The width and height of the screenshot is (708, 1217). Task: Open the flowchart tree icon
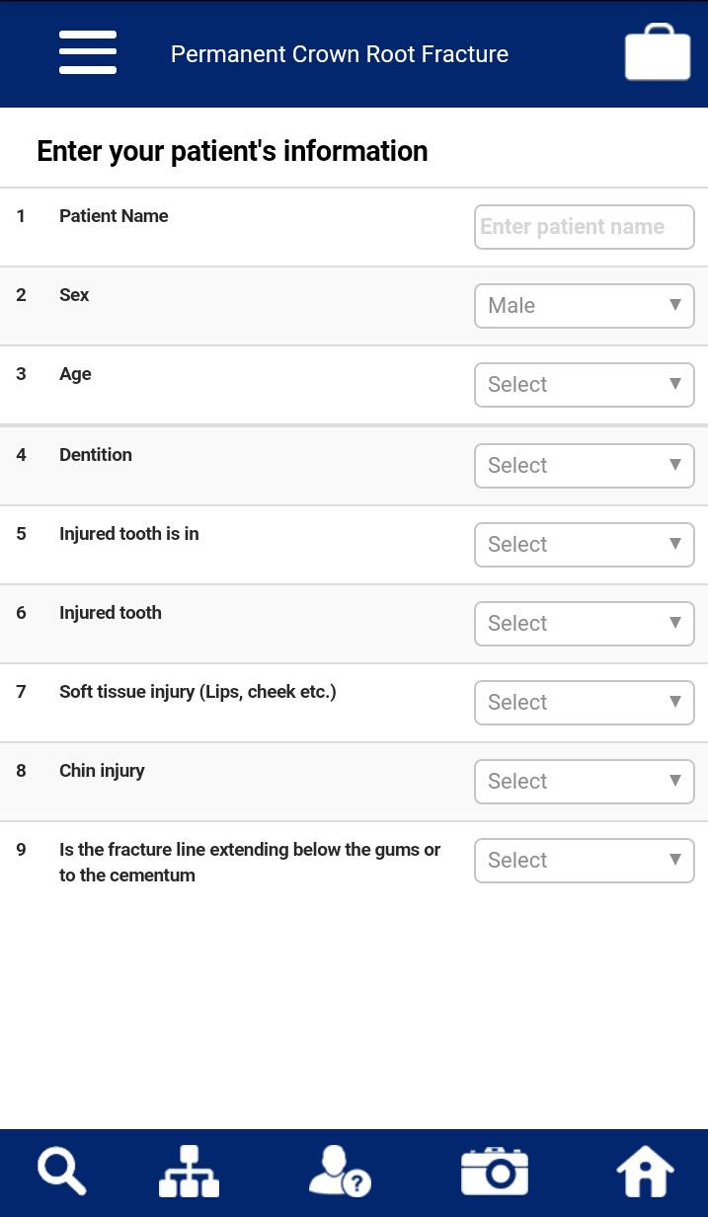(189, 1172)
